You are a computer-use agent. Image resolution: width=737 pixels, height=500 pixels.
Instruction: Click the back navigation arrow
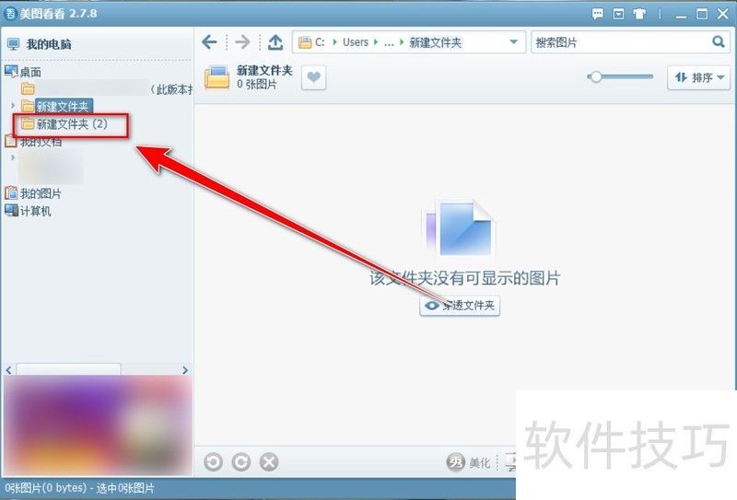coord(210,42)
